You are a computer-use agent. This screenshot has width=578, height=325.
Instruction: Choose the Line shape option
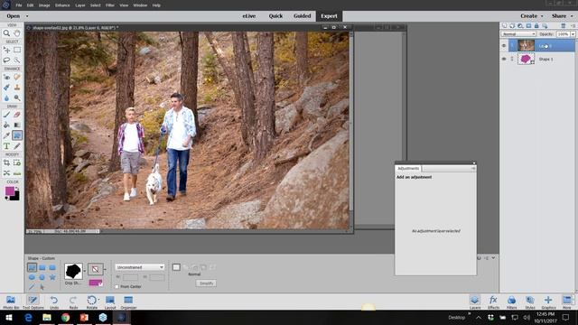pos(32,287)
